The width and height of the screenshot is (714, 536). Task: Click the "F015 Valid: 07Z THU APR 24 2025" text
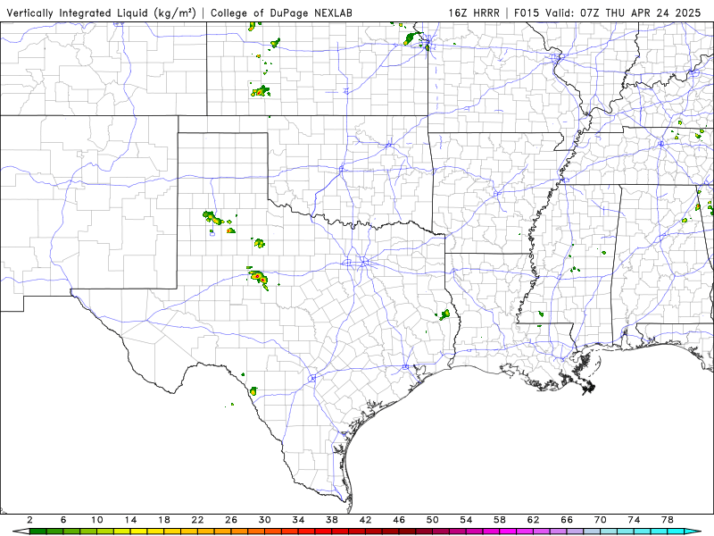tap(608, 13)
